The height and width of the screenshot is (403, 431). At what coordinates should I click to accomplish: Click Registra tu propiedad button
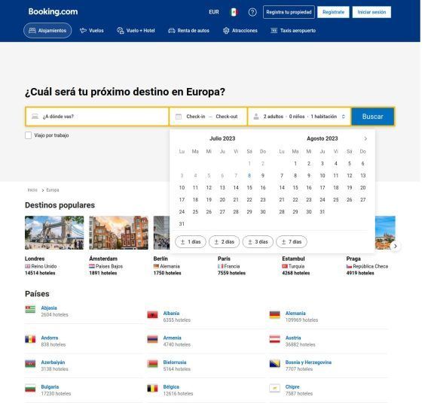(289, 12)
